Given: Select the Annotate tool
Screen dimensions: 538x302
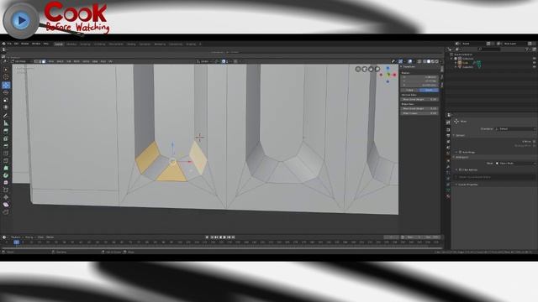Looking at the screenshot, I should [6, 116].
